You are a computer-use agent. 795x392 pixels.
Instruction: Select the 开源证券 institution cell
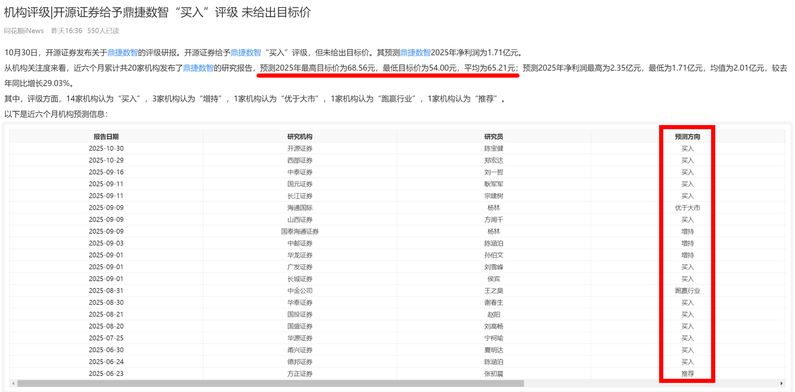(300, 149)
